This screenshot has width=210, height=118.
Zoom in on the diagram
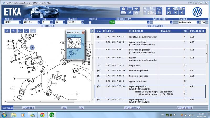[x=7, y=31]
